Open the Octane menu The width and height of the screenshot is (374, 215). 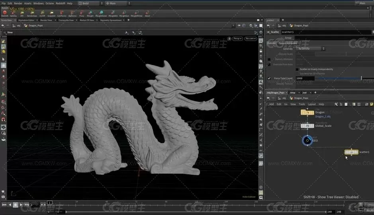(50, 3)
